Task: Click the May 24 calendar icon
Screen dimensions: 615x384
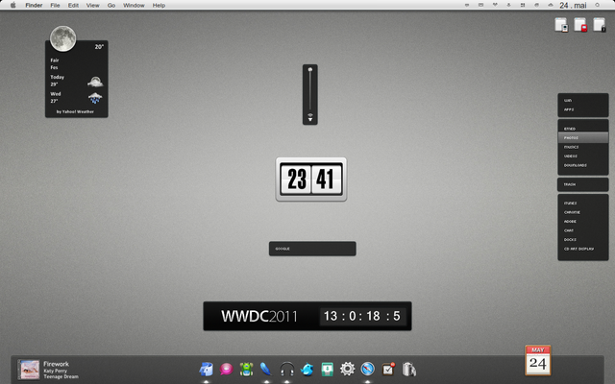Action: (x=538, y=360)
